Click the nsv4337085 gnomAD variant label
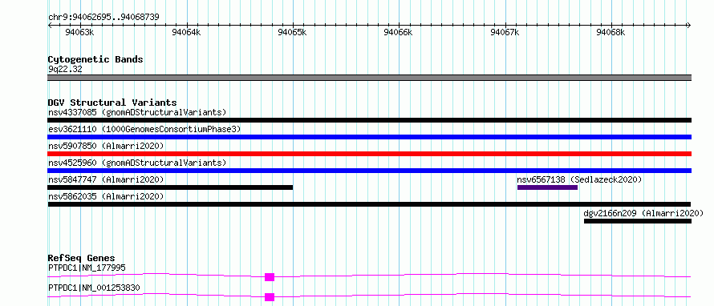714x306 pixels. [x=137, y=112]
